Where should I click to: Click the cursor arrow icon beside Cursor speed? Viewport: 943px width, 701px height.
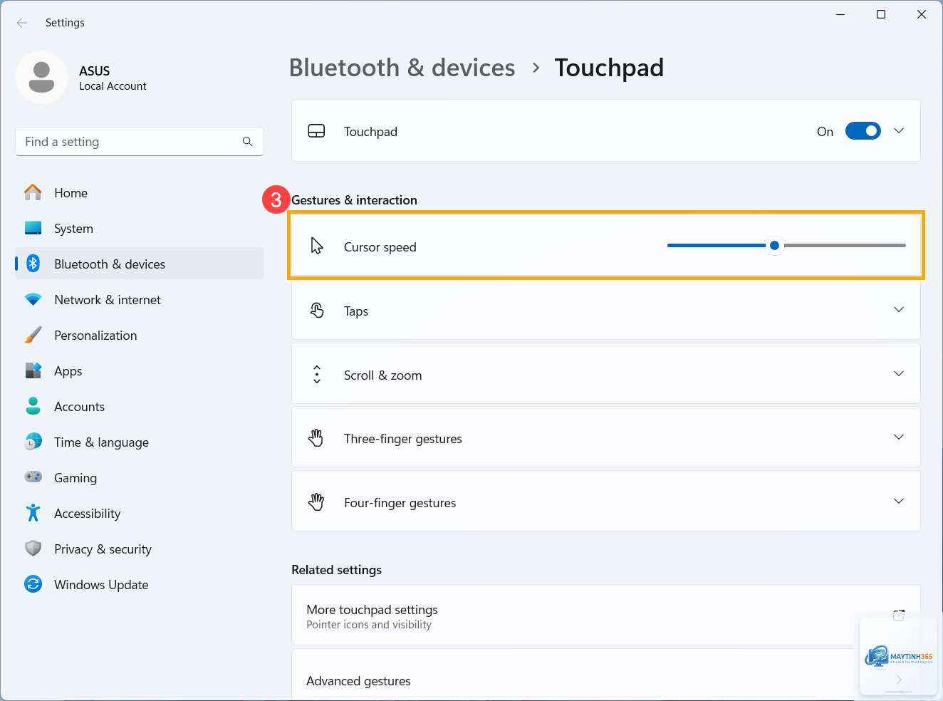317,246
